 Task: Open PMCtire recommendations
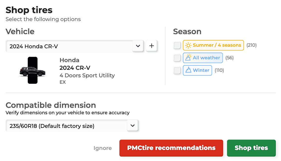pos(171,148)
